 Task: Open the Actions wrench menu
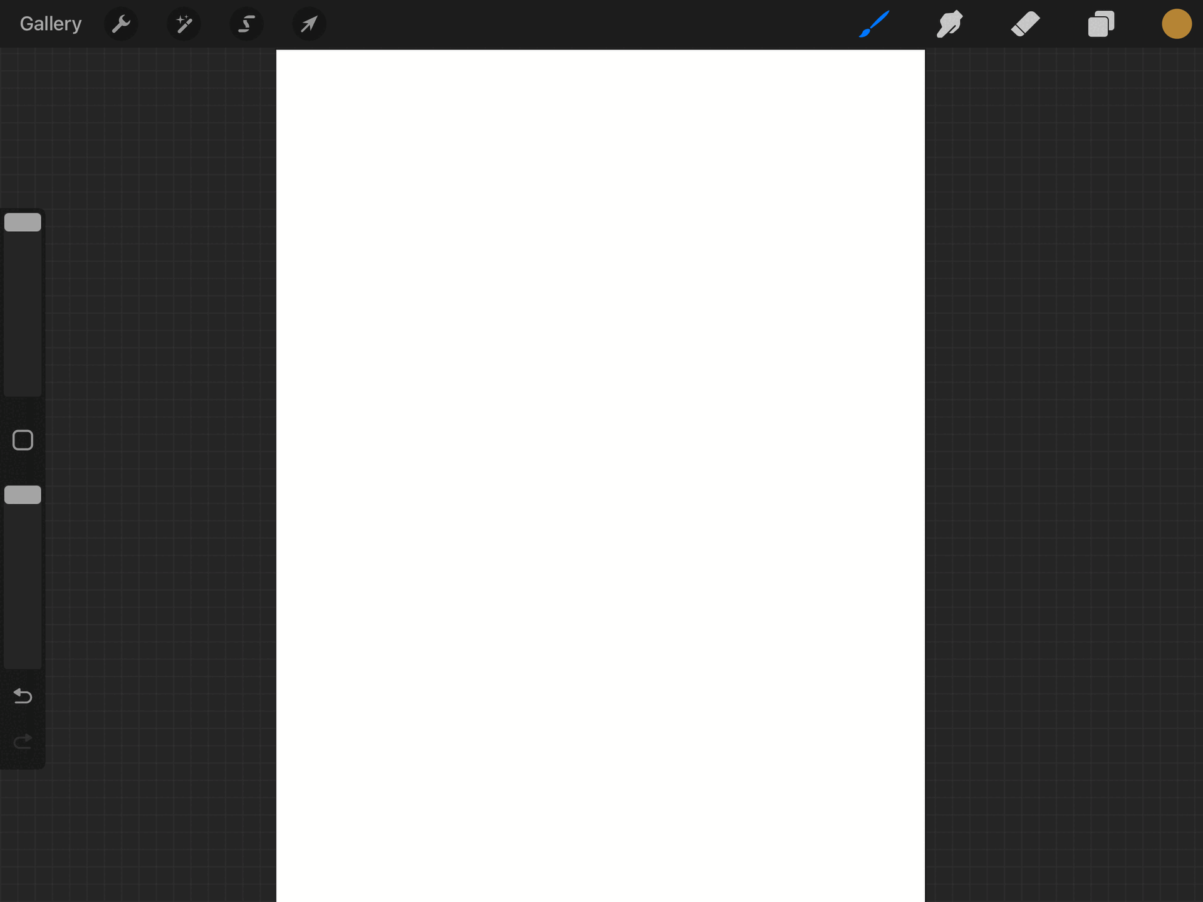coord(120,24)
